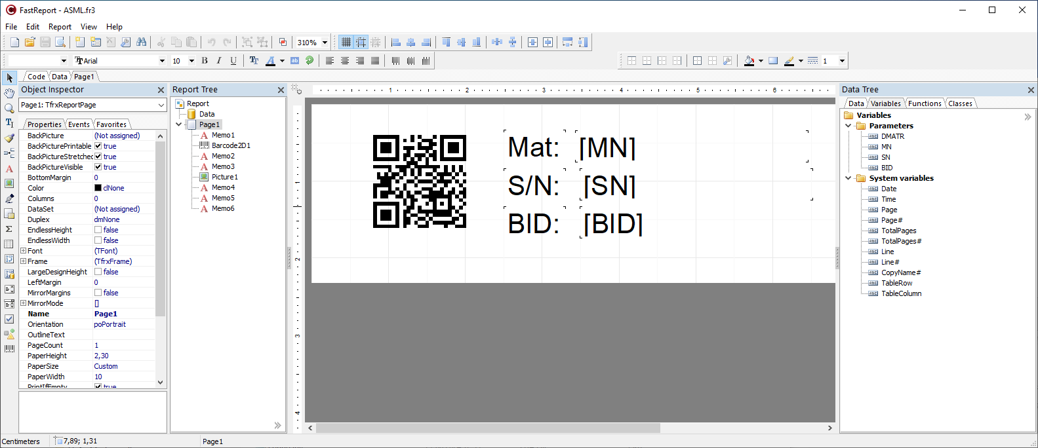This screenshot has height=448, width=1038.
Task: Close the Object Inspector panel
Action: (161, 90)
